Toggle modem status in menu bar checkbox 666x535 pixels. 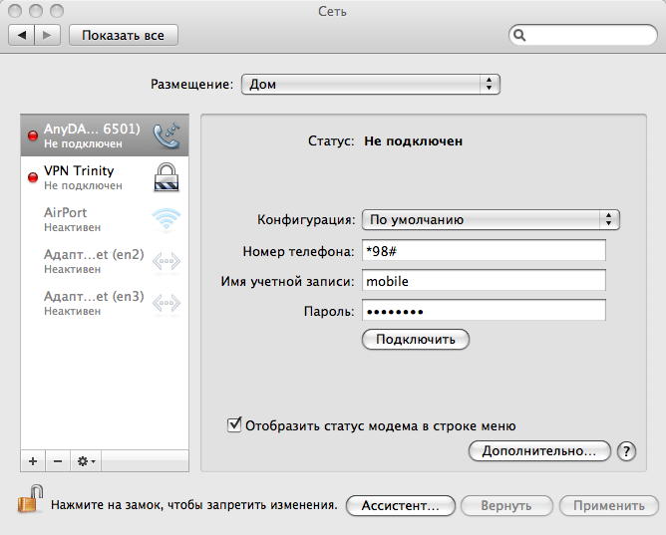click(x=235, y=425)
